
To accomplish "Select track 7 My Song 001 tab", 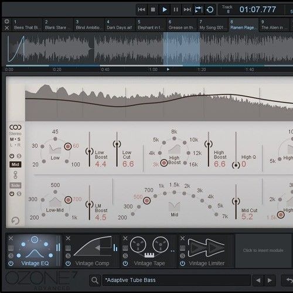I will point(213,25).
